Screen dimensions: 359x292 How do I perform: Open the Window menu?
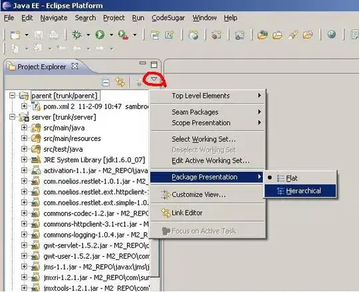tap(205, 18)
